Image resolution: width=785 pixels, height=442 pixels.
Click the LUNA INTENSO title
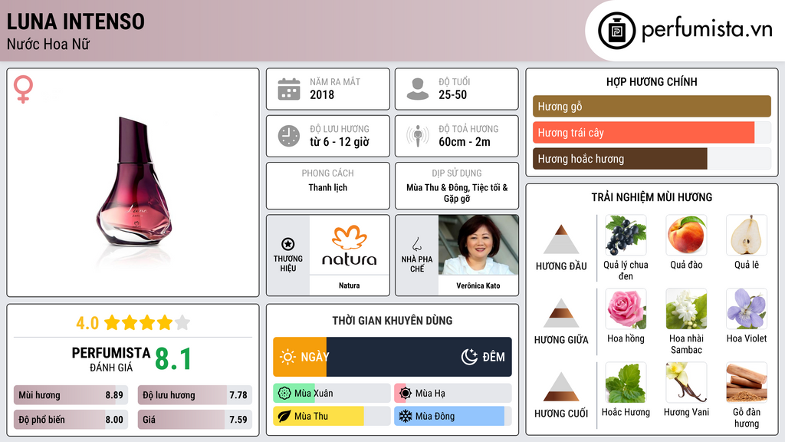pyautogui.click(x=76, y=21)
